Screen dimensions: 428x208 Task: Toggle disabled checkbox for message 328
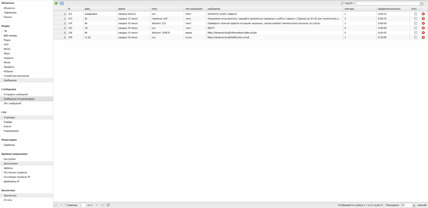click(415, 33)
